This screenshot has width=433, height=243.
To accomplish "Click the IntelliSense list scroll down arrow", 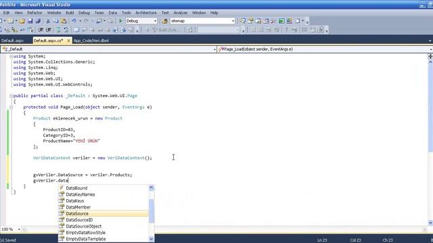I will [x=151, y=239].
